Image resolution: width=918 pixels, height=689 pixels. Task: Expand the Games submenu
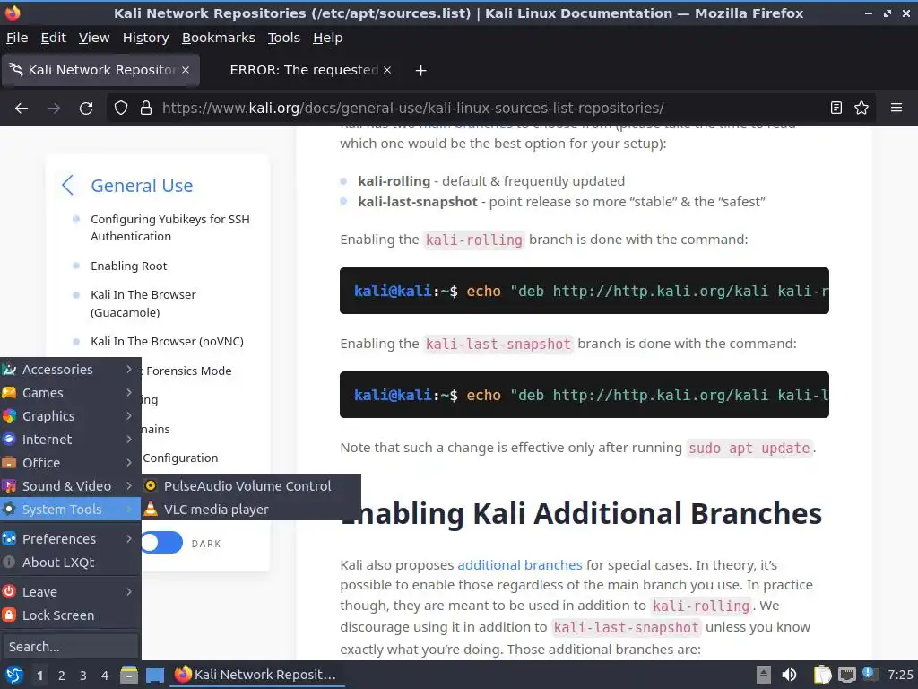(71, 393)
